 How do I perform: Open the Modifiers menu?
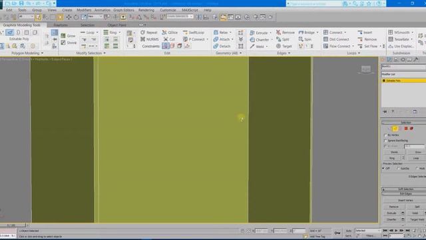(84, 10)
